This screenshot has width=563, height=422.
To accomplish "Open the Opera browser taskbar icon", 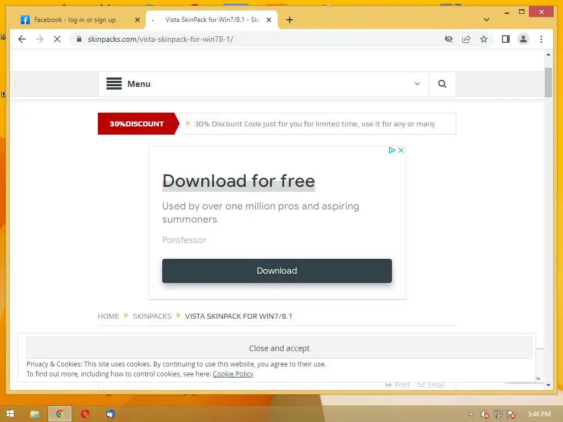I will pyautogui.click(x=85, y=414).
